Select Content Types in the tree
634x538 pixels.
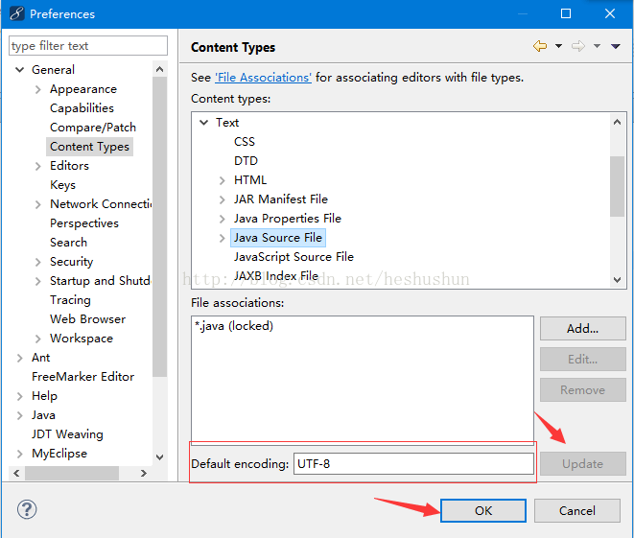[89, 147]
